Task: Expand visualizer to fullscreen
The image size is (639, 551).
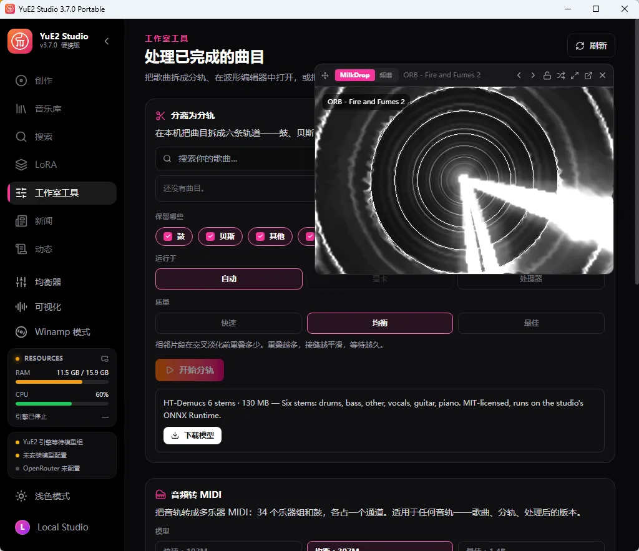Action: pos(575,76)
